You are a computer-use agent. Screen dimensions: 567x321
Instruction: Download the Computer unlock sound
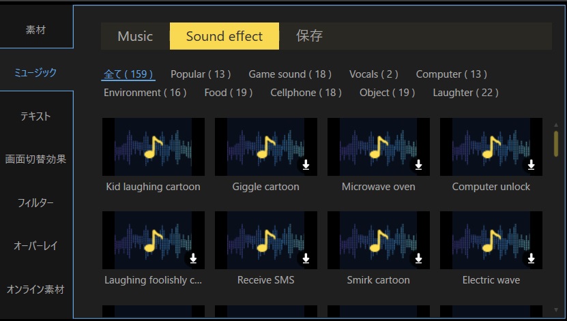(x=531, y=165)
